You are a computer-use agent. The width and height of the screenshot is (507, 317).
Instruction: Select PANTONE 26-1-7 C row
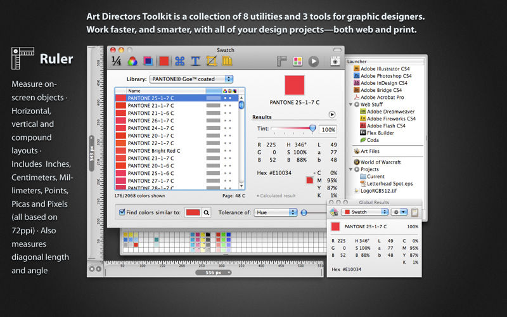click(177, 120)
